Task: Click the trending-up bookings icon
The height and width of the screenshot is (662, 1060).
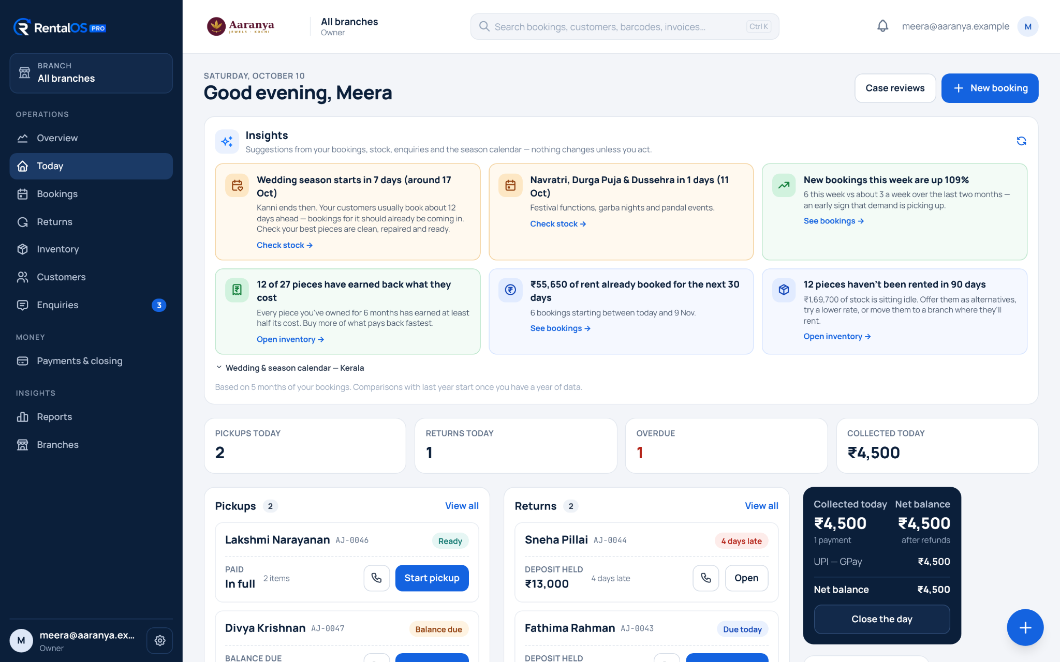Action: [784, 186]
